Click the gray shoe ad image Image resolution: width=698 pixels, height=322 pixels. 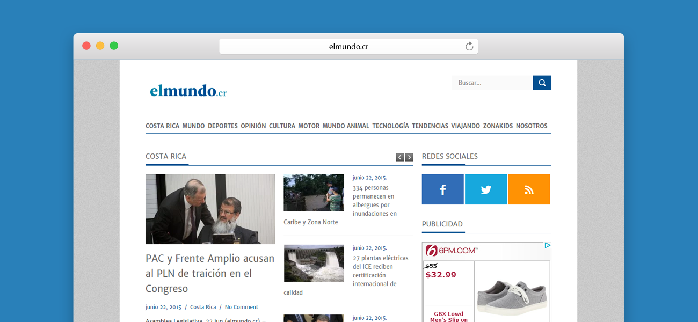[512, 298]
